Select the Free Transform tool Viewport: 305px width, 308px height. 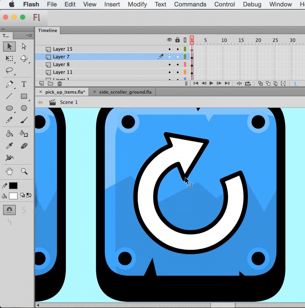coord(9,59)
